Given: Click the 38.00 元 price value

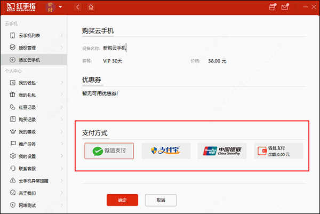Looking at the screenshot, I should coord(217,61).
